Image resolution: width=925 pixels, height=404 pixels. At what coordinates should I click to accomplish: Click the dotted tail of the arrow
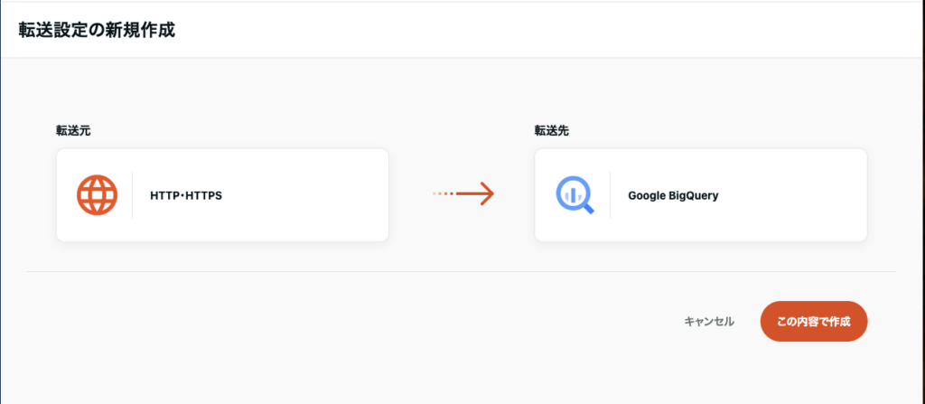click(x=442, y=193)
